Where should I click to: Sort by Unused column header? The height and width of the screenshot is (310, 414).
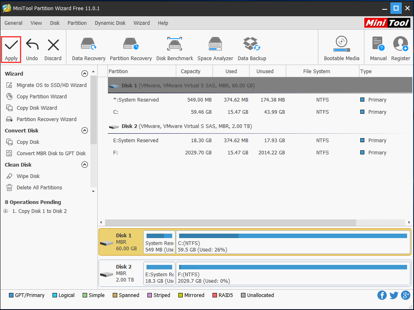267,72
